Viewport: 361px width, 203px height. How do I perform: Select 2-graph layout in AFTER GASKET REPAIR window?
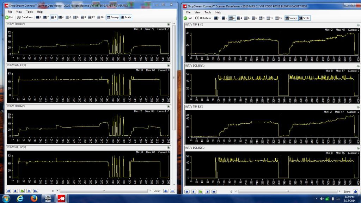46,17
